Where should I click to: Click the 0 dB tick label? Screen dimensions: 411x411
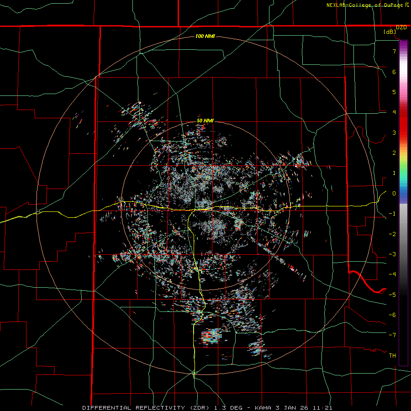point(394,194)
